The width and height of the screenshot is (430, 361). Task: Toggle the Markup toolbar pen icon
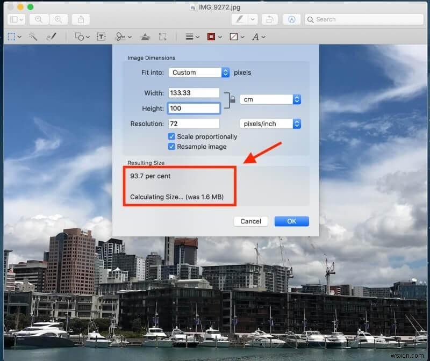tap(240, 19)
